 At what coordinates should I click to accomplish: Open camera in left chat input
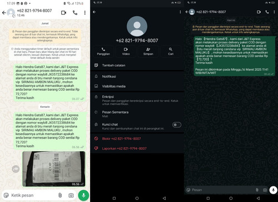[x=71, y=195]
